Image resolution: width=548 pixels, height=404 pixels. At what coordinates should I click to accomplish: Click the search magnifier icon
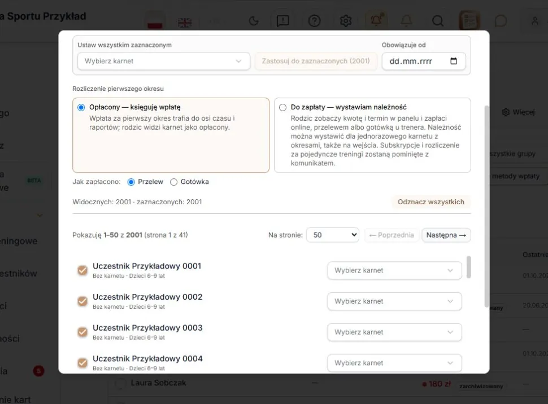438,21
